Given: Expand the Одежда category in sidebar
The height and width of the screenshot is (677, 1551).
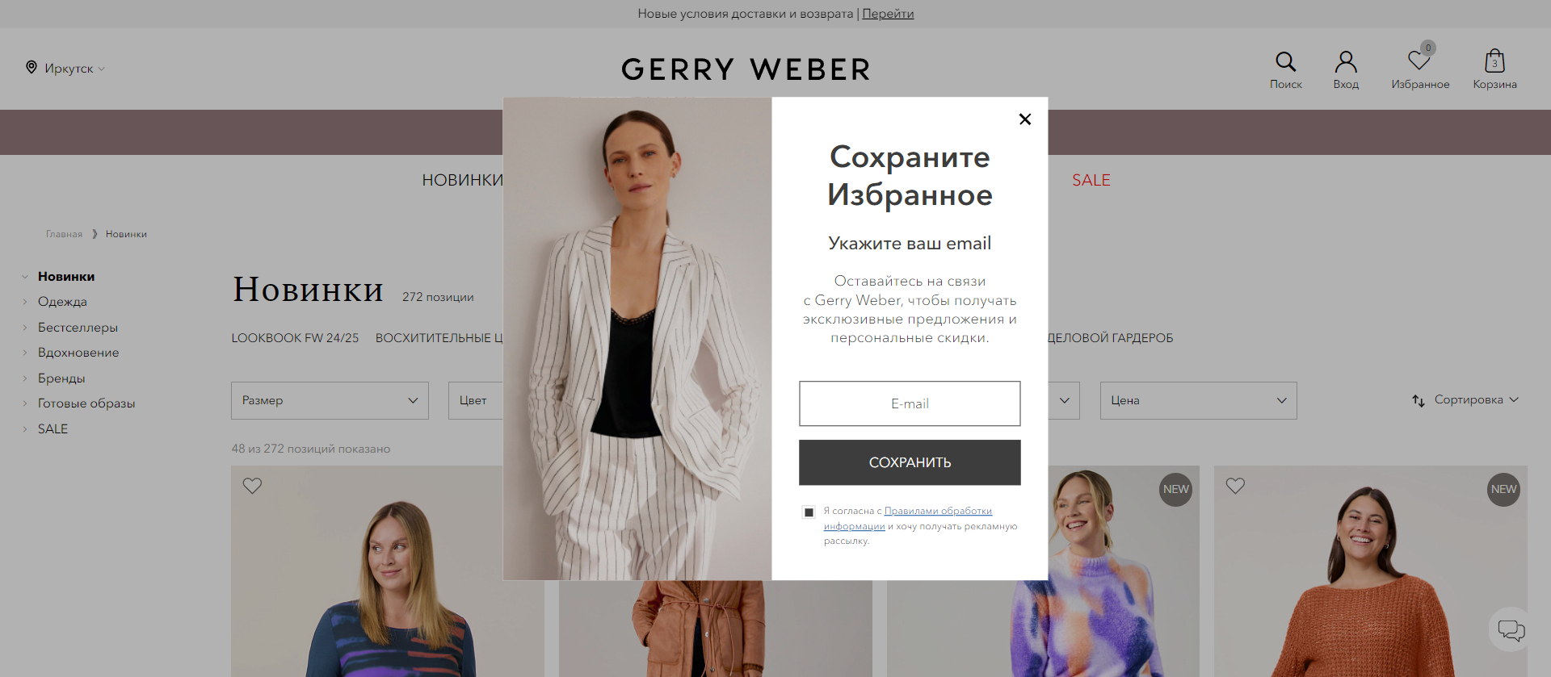Looking at the screenshot, I should coord(62,302).
